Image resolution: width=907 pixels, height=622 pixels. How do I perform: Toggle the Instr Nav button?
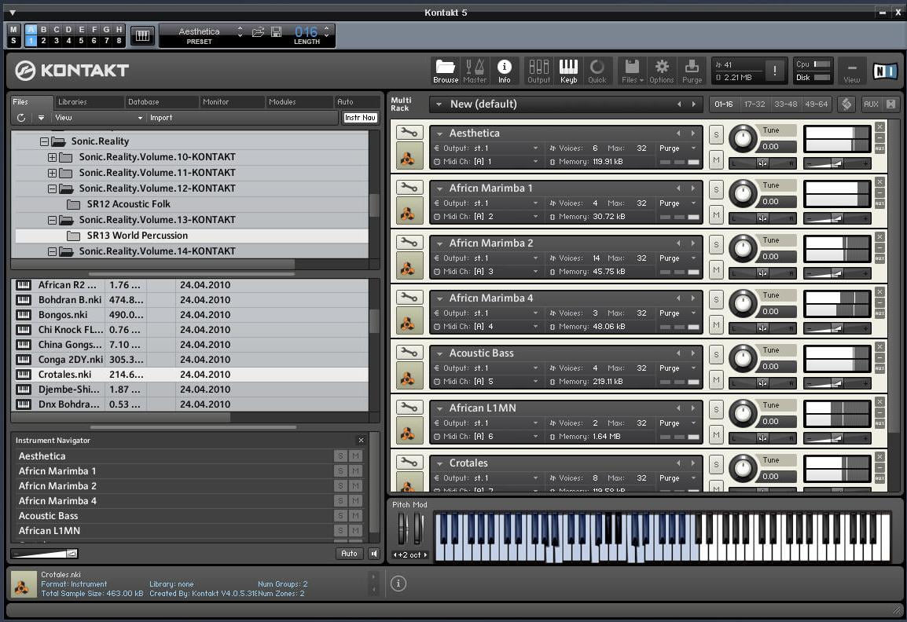361,117
